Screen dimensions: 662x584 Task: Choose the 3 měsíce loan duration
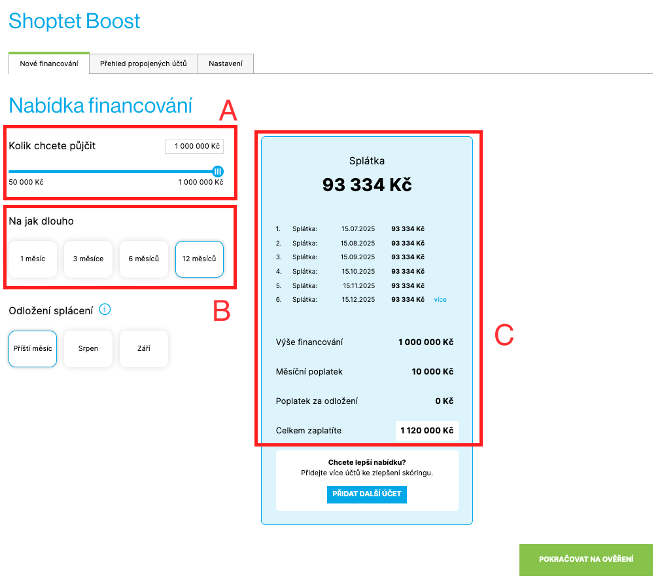[88, 259]
